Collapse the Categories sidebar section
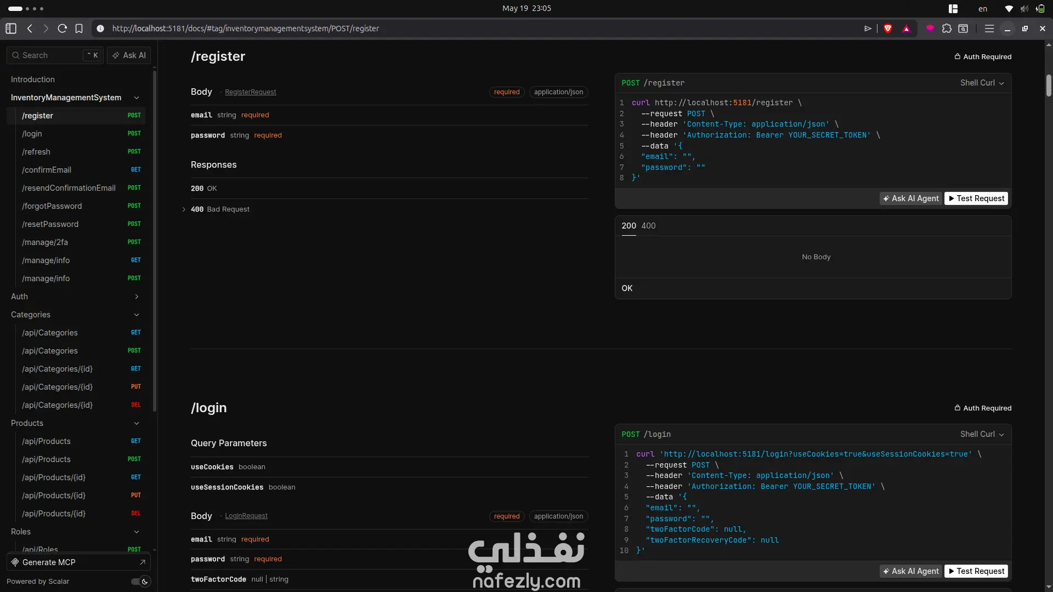The width and height of the screenshot is (1053, 592). (x=137, y=315)
